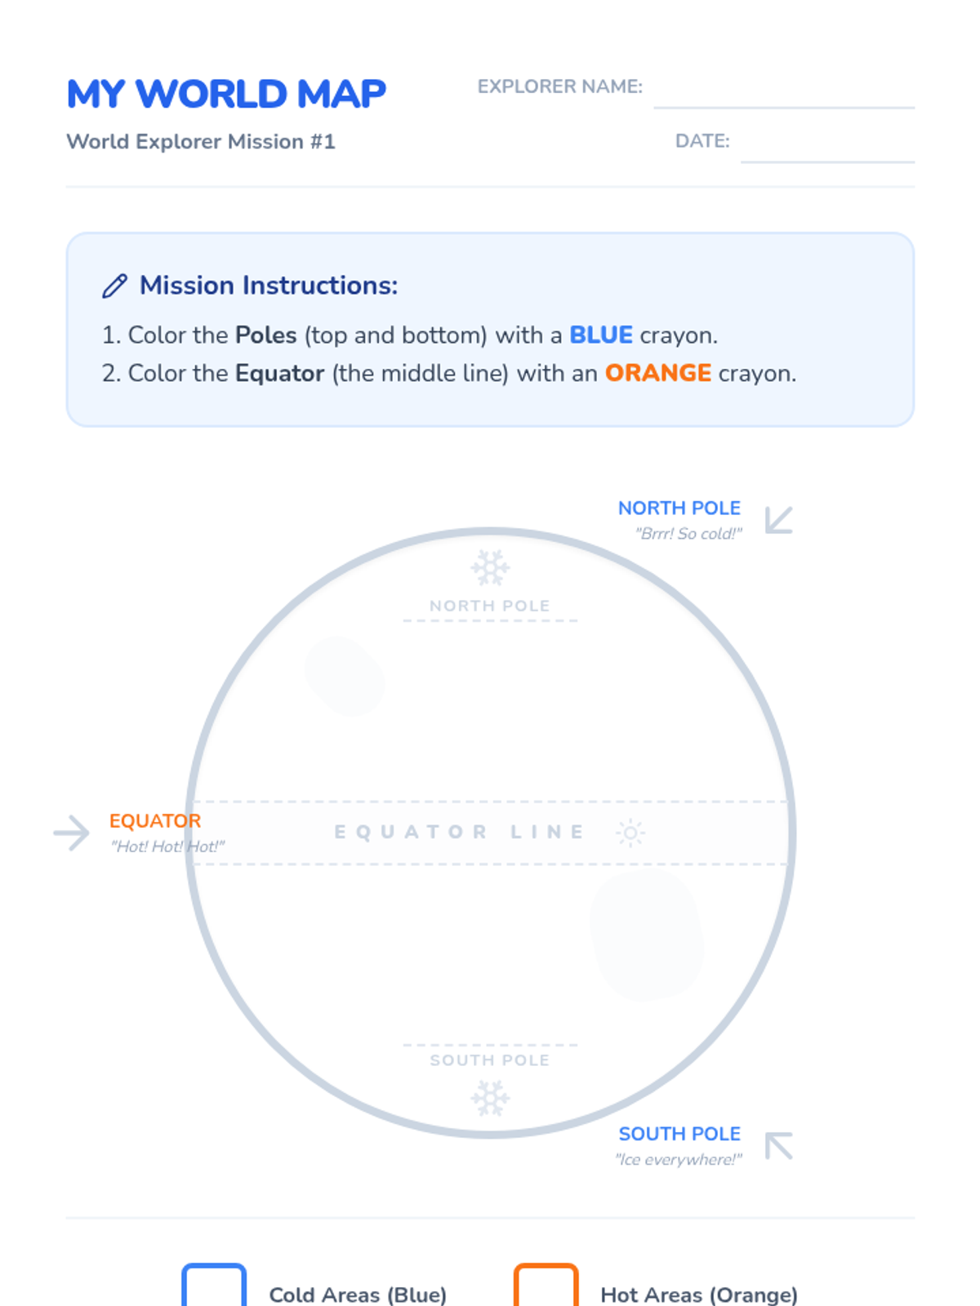The height and width of the screenshot is (1306, 980).
Task: Click the orange EQUATOR label
Action: (154, 820)
